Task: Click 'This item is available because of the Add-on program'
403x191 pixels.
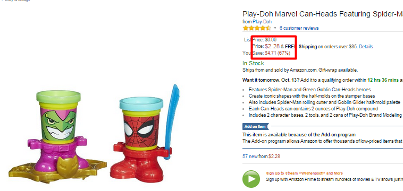Action: (x=299, y=135)
